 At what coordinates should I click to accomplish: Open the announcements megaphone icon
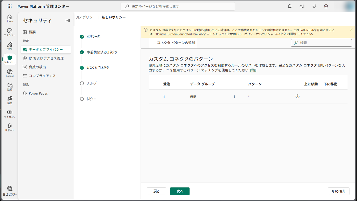point(302,6)
